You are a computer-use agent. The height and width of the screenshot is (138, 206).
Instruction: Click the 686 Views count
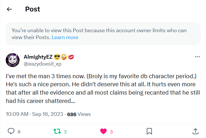(x=79, y=114)
